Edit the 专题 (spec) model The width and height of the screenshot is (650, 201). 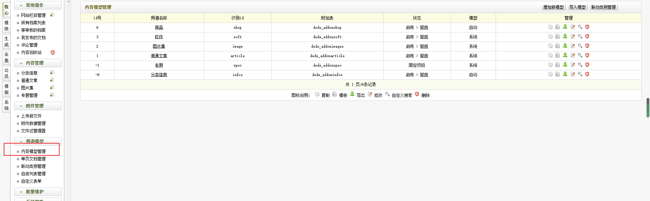point(573,65)
